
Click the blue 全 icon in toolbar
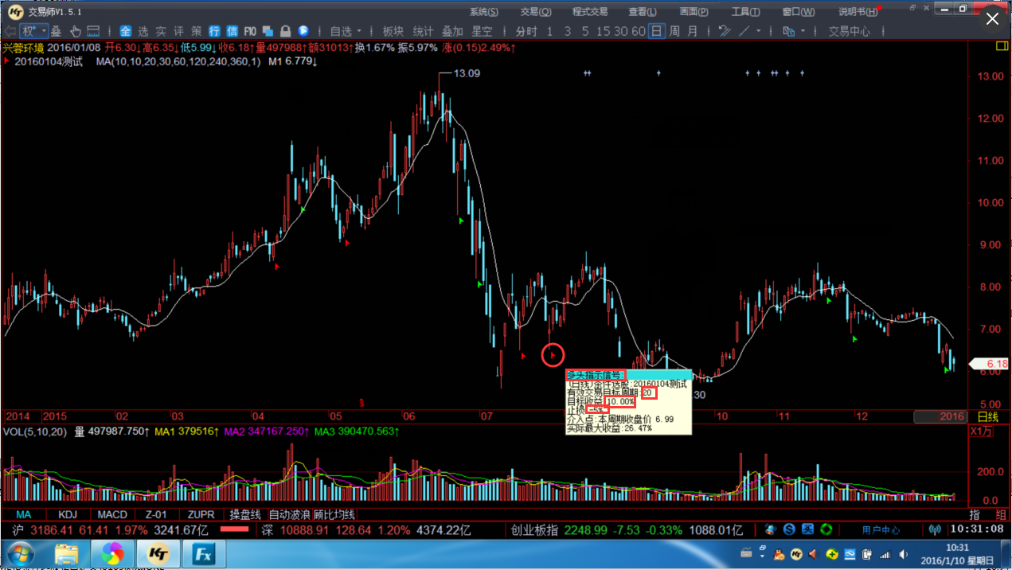126,31
